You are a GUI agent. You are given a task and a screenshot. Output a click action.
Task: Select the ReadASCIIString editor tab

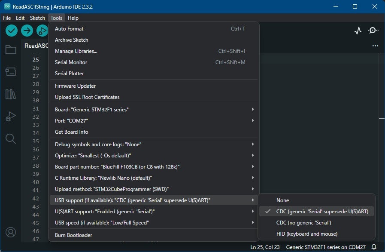(36, 46)
